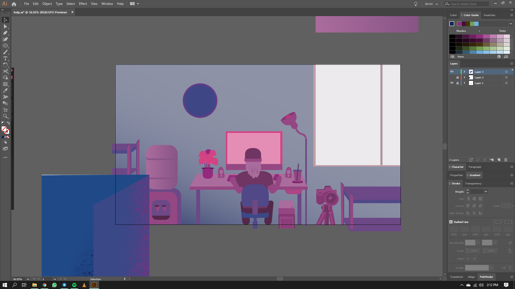Open Layers panel options menu
This screenshot has width=515, height=289.
click(x=512, y=64)
